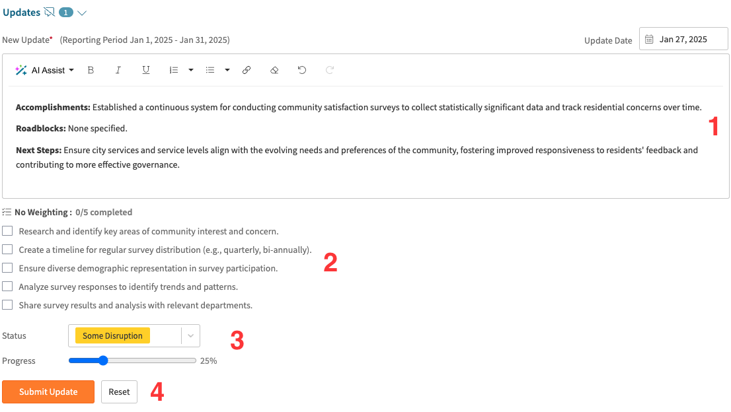Check 'Research and identify key areas' task

[7, 230]
